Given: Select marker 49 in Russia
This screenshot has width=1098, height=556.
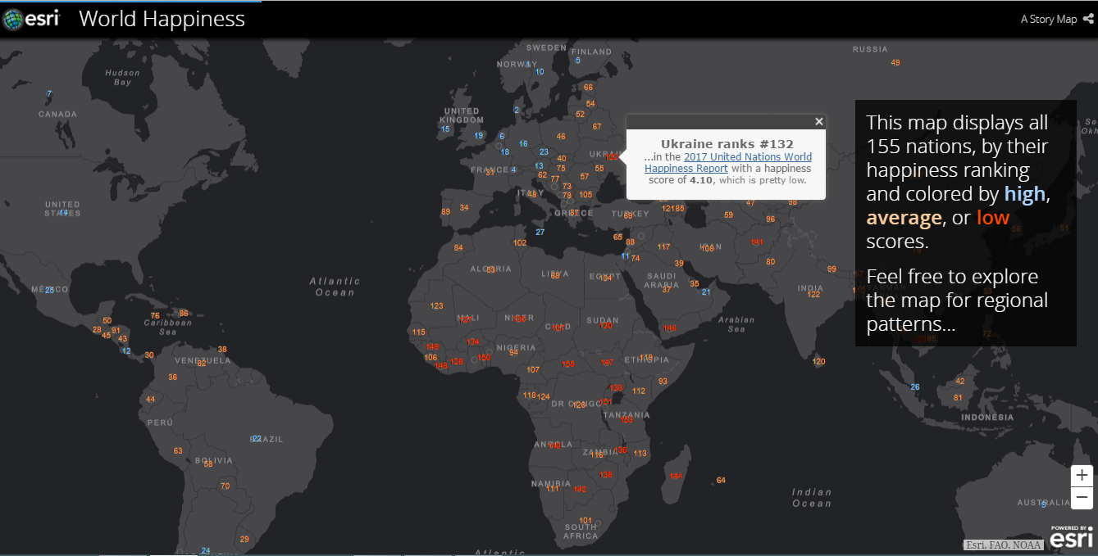Looking at the screenshot, I should 895,63.
